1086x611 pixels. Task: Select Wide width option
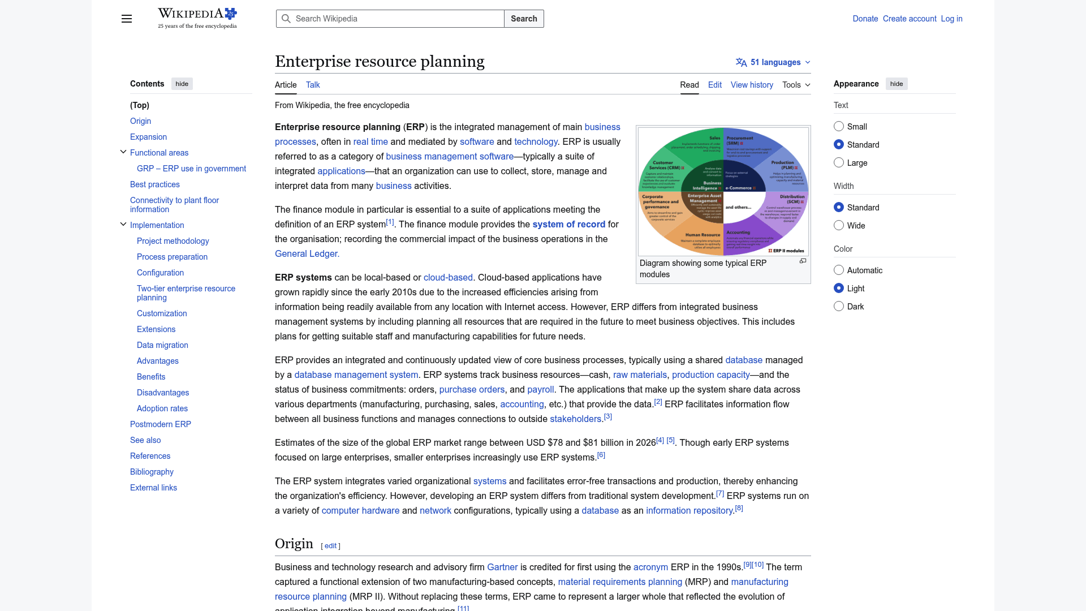(839, 225)
